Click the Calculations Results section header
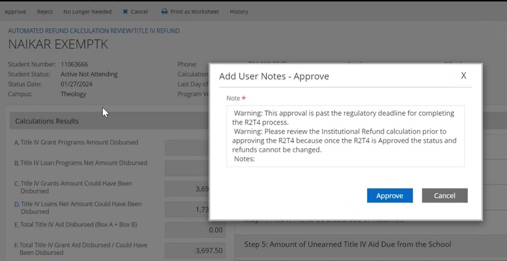Screen dimensions: 507x261 pos(110,121)
